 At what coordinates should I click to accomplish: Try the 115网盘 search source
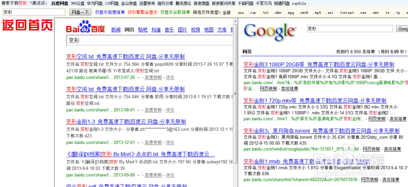pyautogui.click(x=112, y=3)
